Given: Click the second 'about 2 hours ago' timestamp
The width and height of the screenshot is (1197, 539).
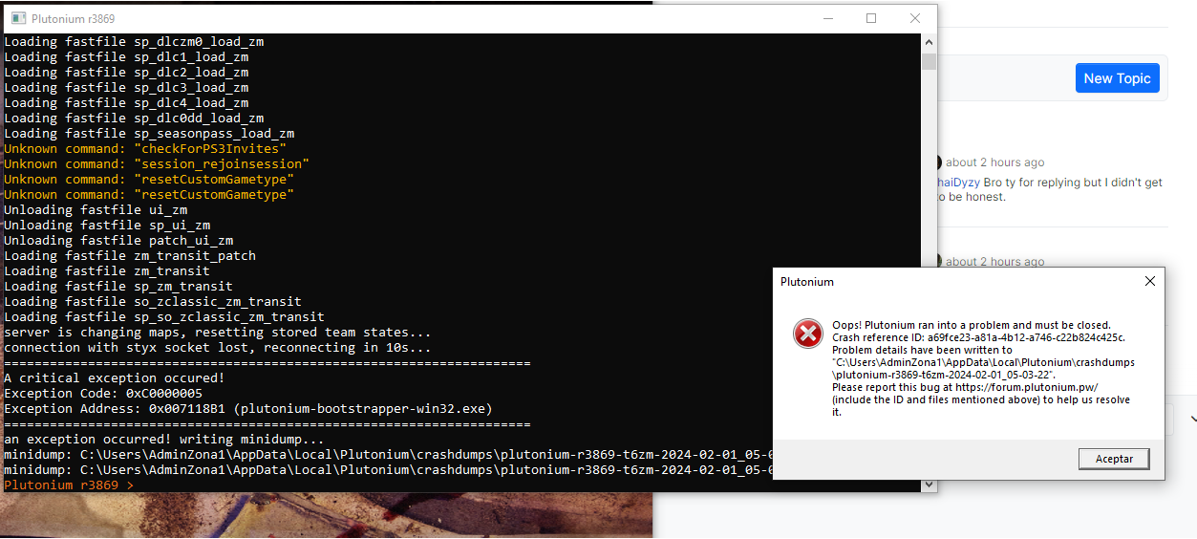Looking at the screenshot, I should click(994, 262).
